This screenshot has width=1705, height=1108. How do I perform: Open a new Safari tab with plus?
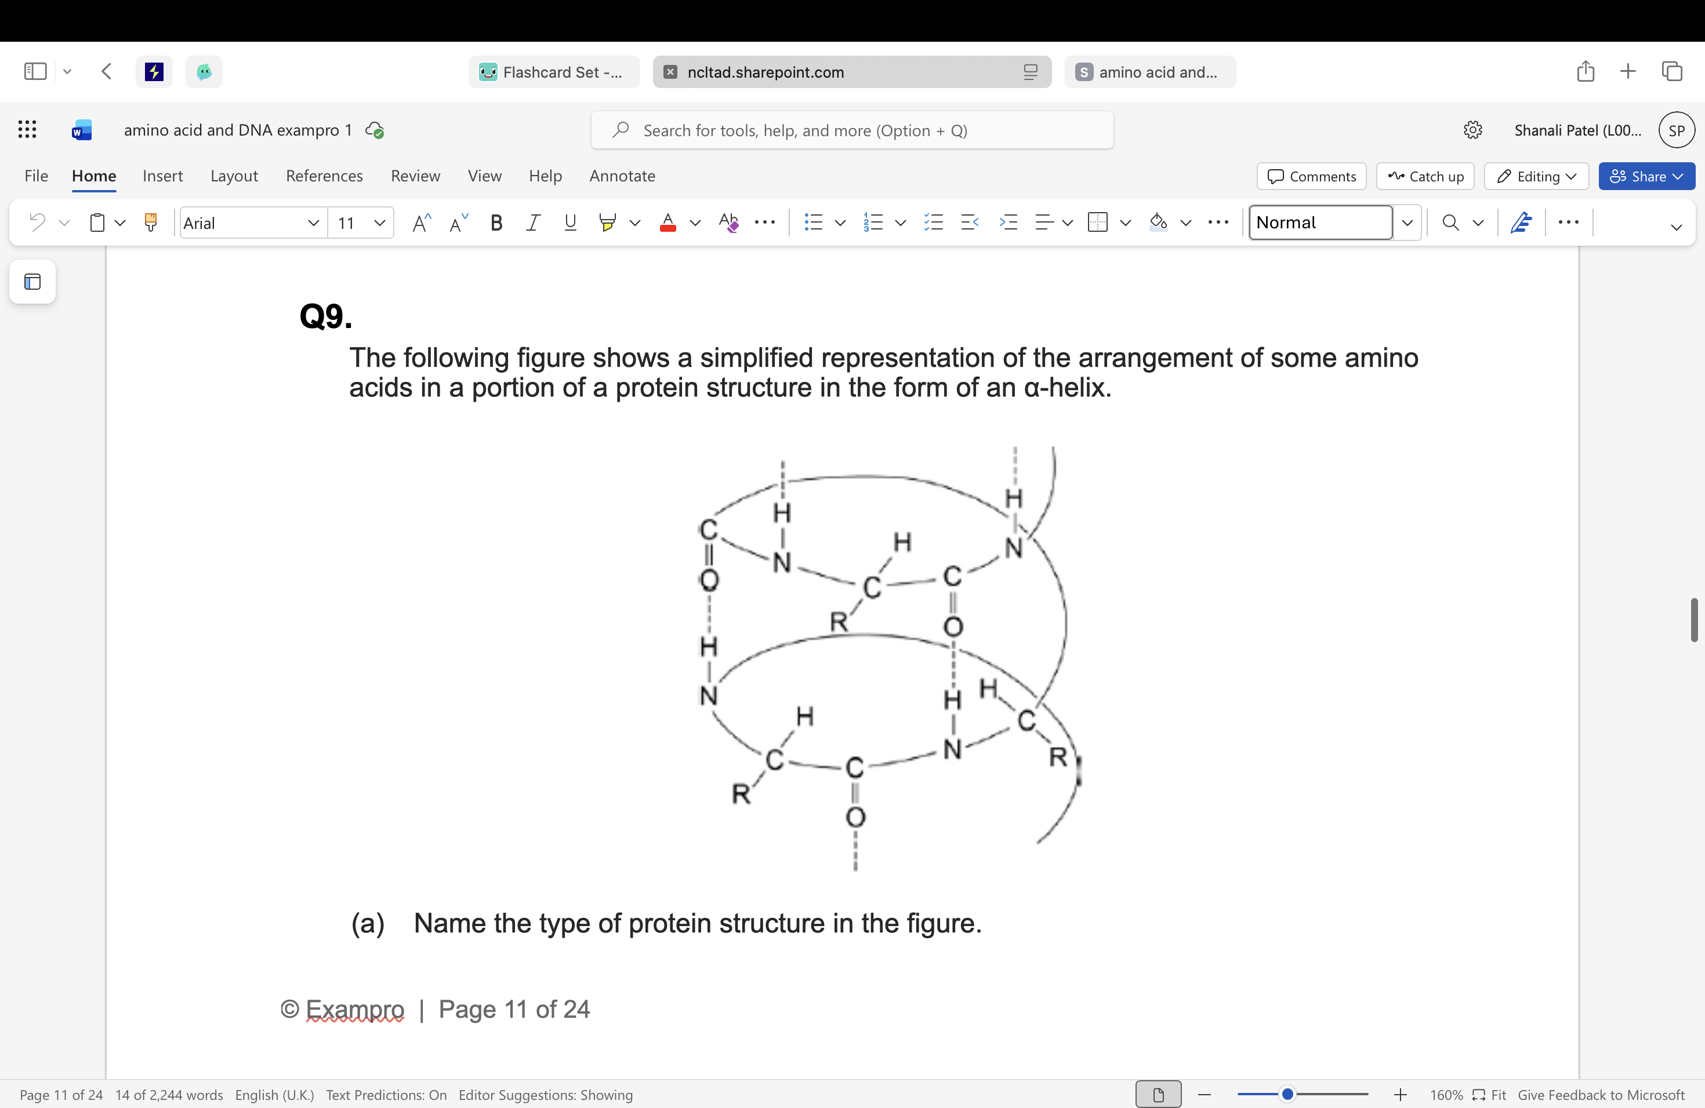point(1628,72)
